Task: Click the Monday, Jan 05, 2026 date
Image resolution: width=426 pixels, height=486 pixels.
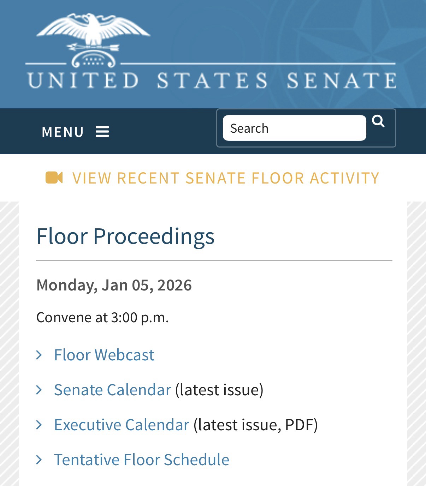Action: coord(114,285)
